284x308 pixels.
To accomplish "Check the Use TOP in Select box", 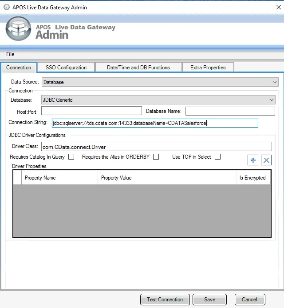I will pos(217,157).
